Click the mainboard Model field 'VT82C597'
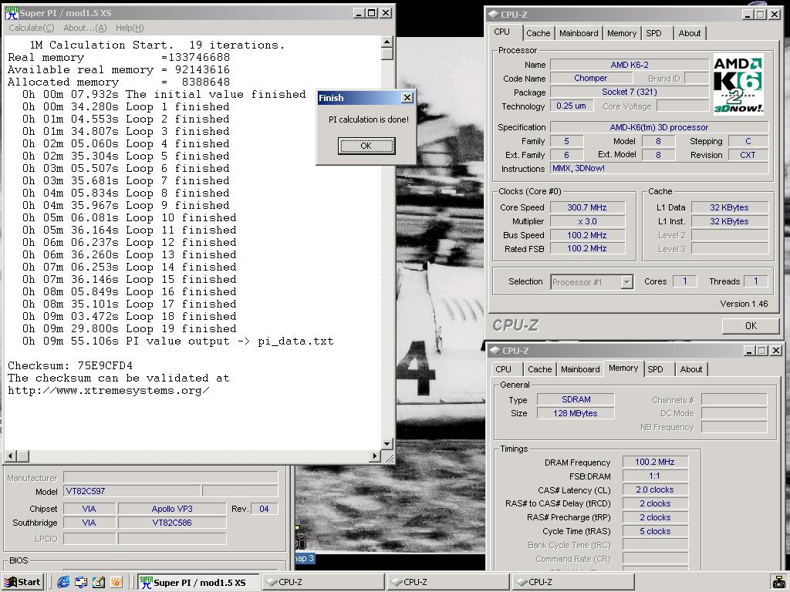The image size is (790, 592). (132, 491)
